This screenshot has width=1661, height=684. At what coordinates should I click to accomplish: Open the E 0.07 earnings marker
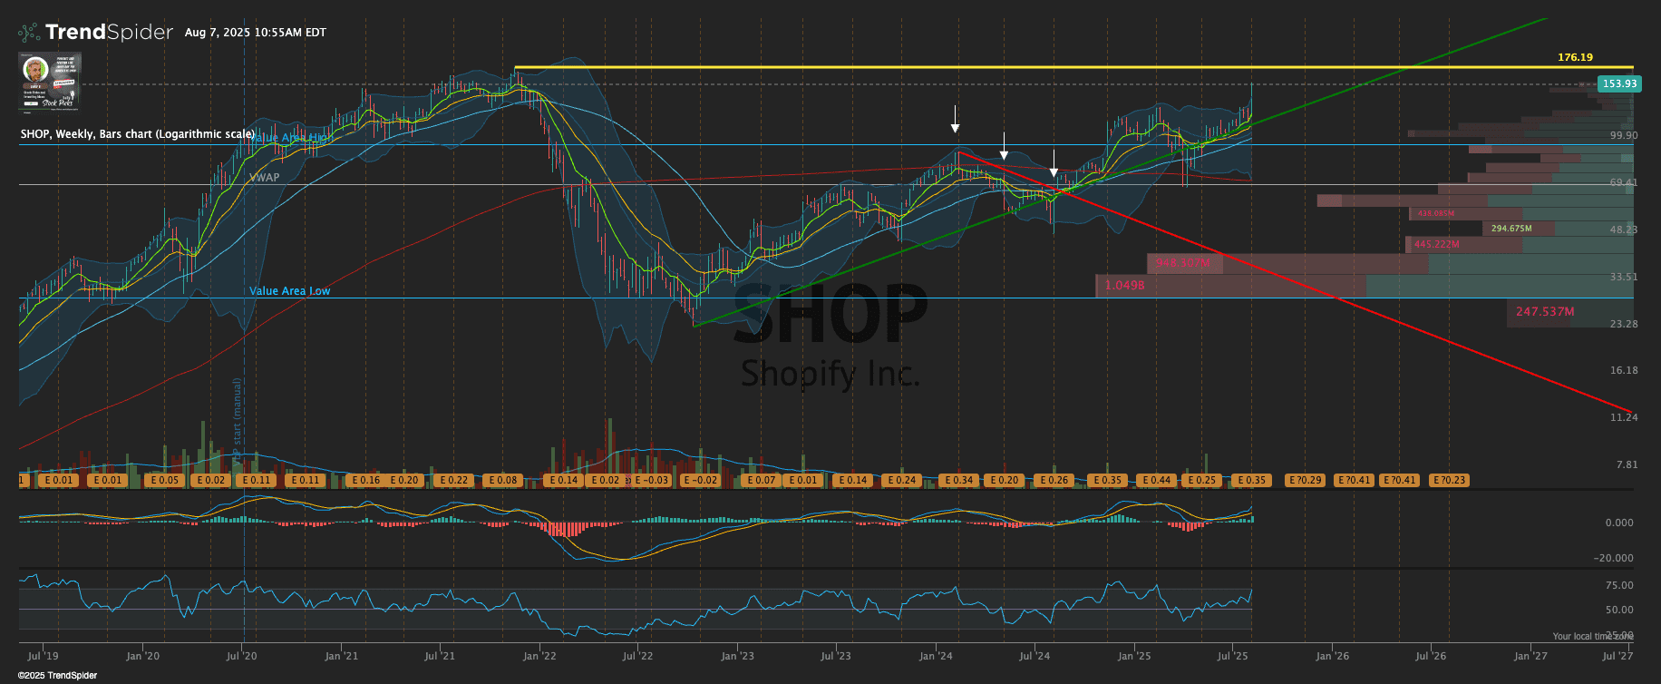(x=760, y=481)
